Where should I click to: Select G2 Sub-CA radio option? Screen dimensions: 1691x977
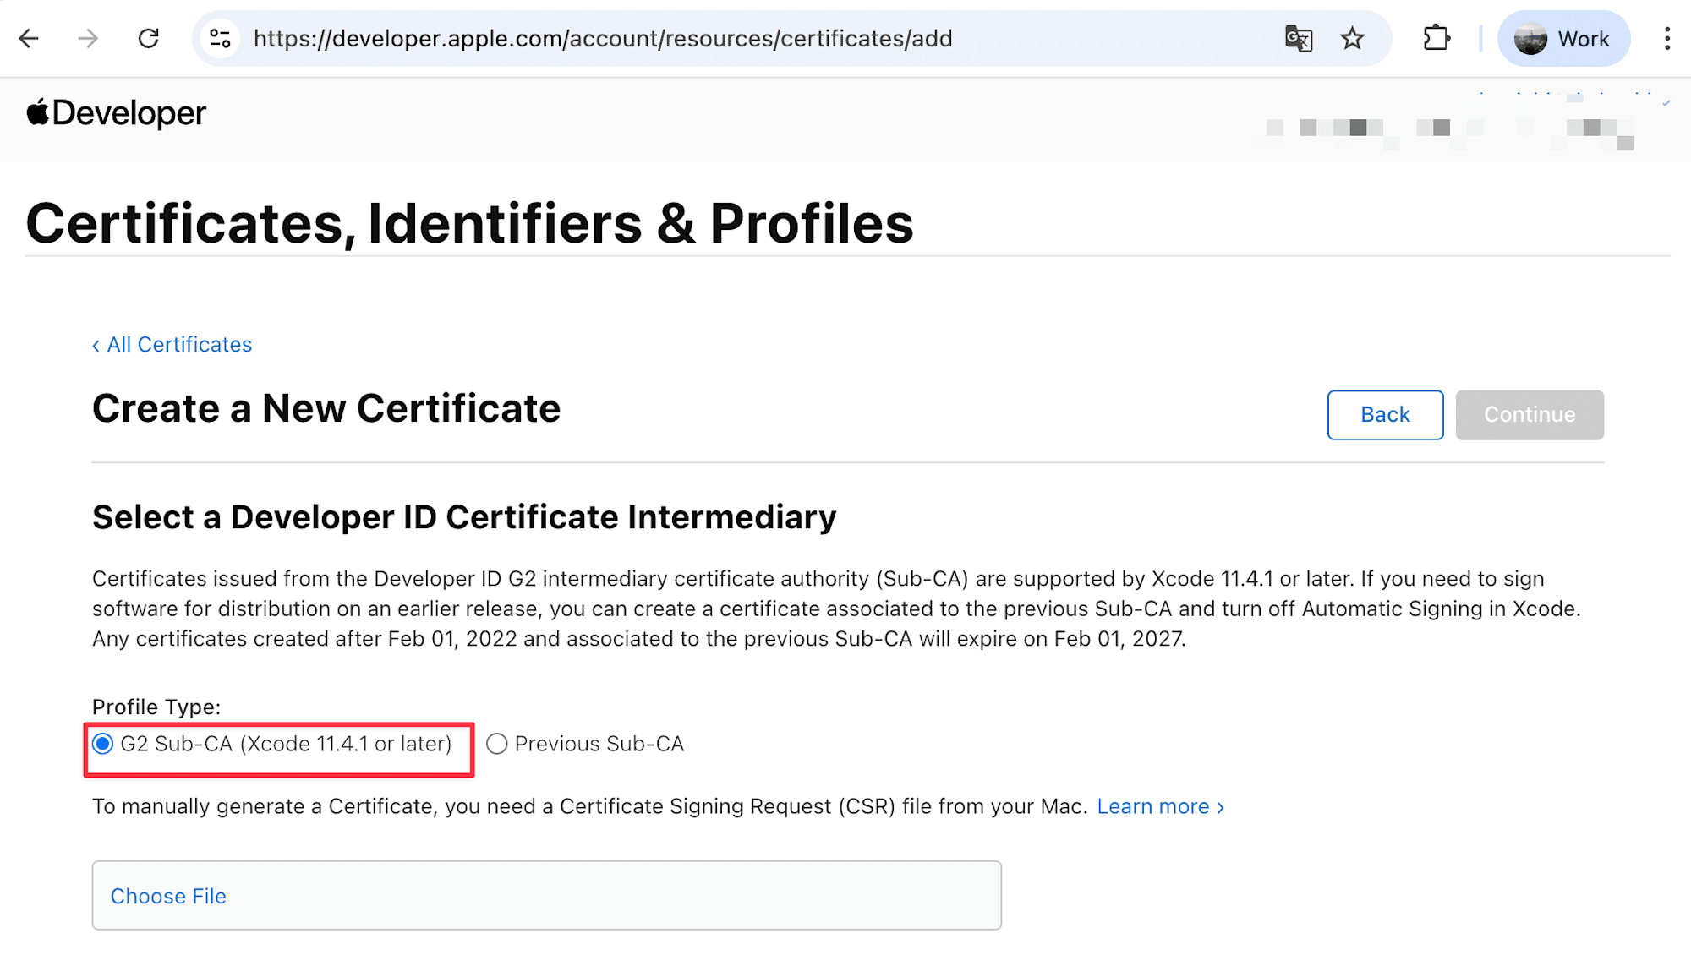point(103,744)
